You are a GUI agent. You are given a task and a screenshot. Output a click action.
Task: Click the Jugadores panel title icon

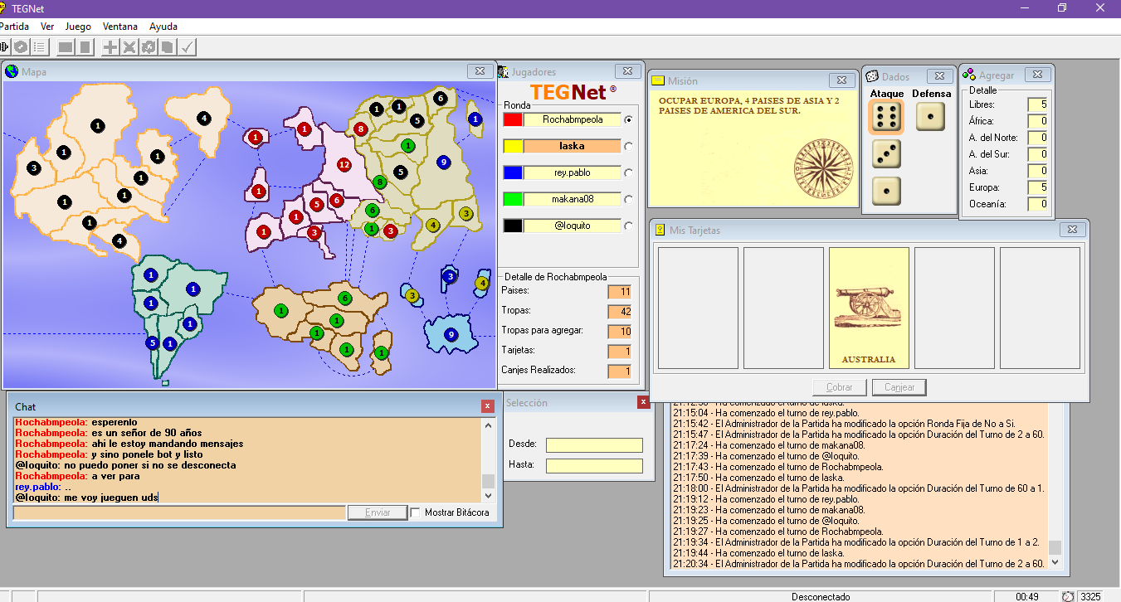click(x=503, y=72)
